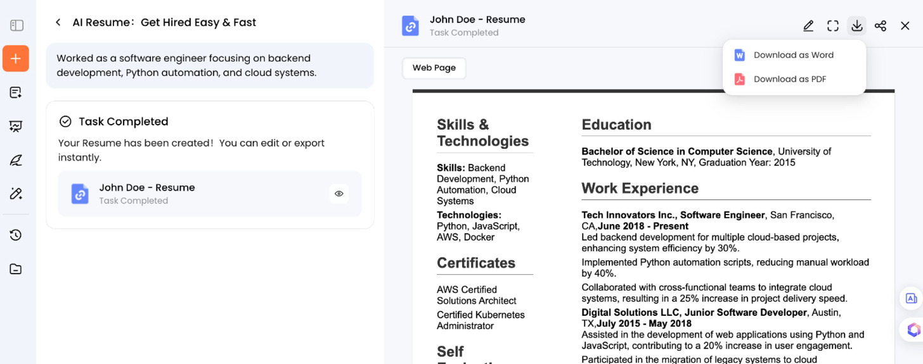The height and width of the screenshot is (364, 923).
Task: Click the download dropdown icon
Action: click(856, 26)
